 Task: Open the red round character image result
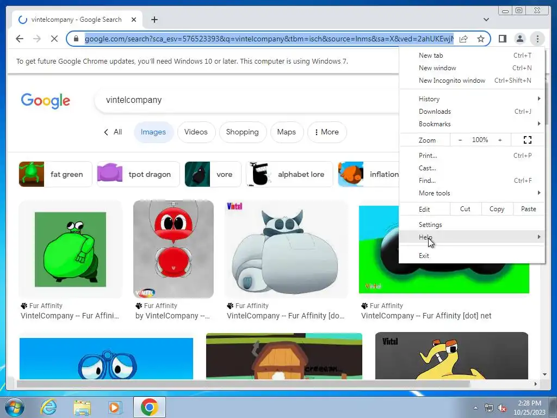coord(174,249)
